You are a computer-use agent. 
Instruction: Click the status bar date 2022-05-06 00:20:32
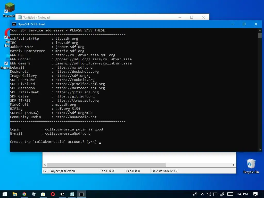pyautogui.click(x=165, y=171)
